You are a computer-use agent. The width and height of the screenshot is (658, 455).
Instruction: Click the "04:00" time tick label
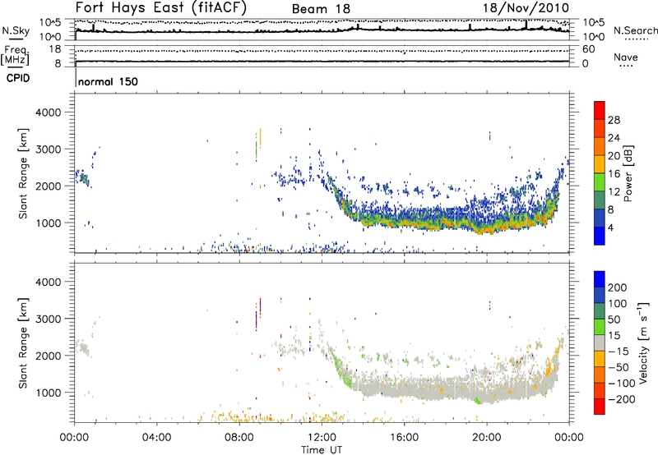click(x=156, y=438)
